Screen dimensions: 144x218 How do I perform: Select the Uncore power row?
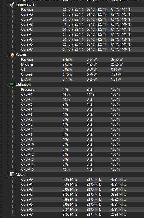82,74
